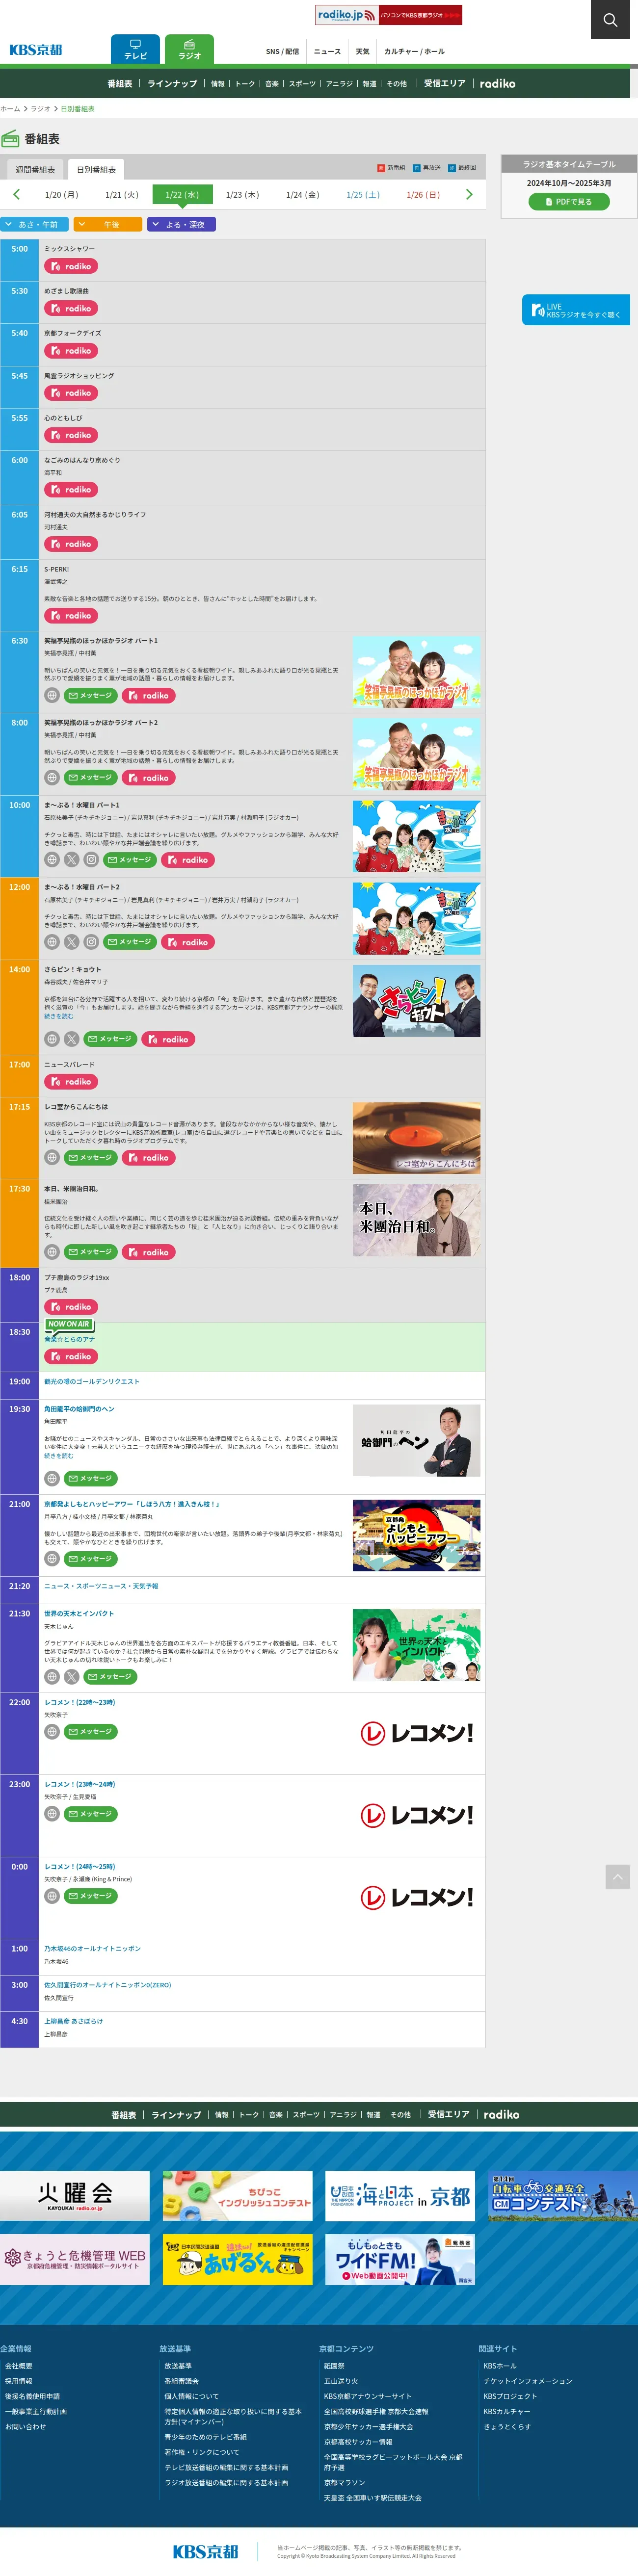Open カルチャー / ホール menu item
The width and height of the screenshot is (638, 2576).
(414, 51)
